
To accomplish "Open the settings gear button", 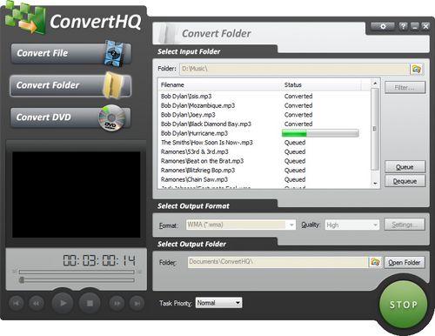I will point(383,26).
